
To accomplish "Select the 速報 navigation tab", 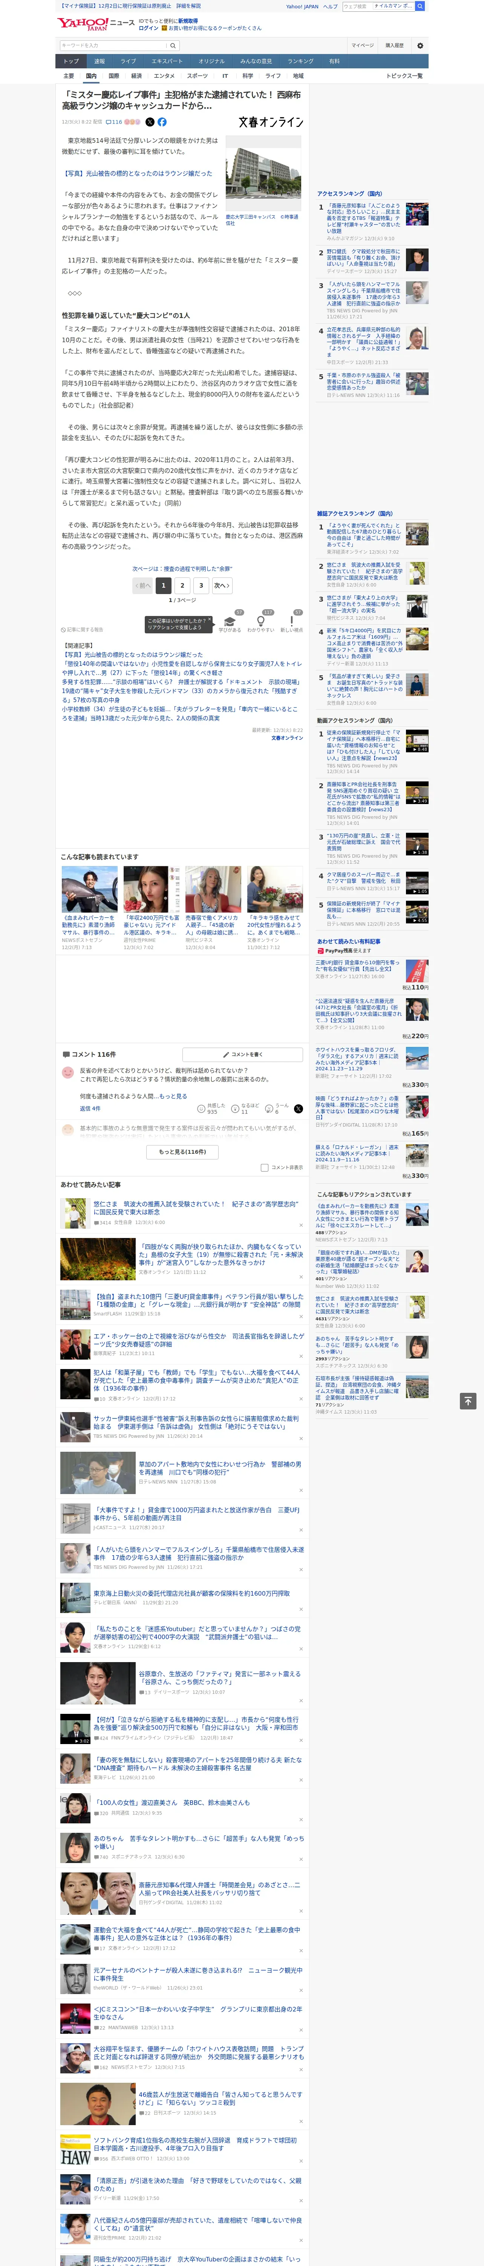I will click(x=99, y=62).
